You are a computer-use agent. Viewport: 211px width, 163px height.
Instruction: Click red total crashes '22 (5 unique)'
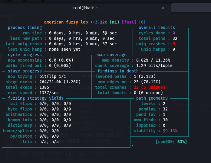(150, 87)
